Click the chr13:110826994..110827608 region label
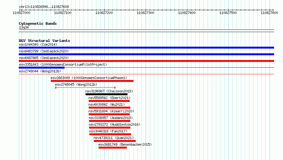 coord(44,7)
